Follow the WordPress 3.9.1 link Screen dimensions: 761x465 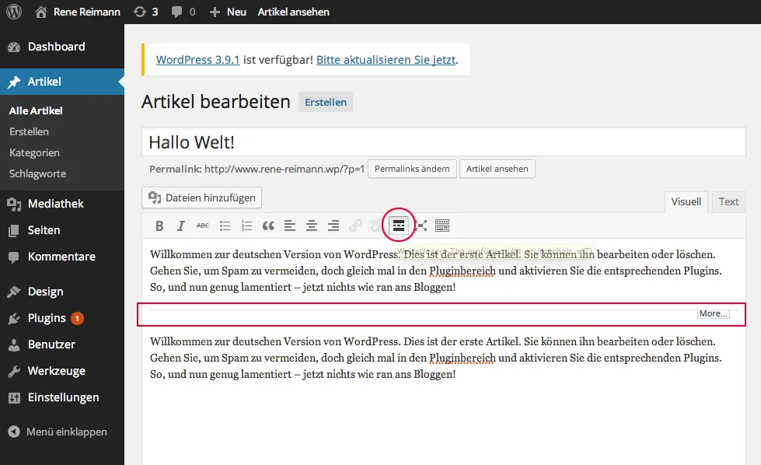(197, 60)
